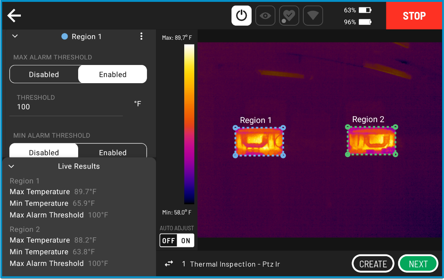Set Max Alarm Threshold to Enabled
The width and height of the screenshot is (444, 280).
(x=113, y=74)
